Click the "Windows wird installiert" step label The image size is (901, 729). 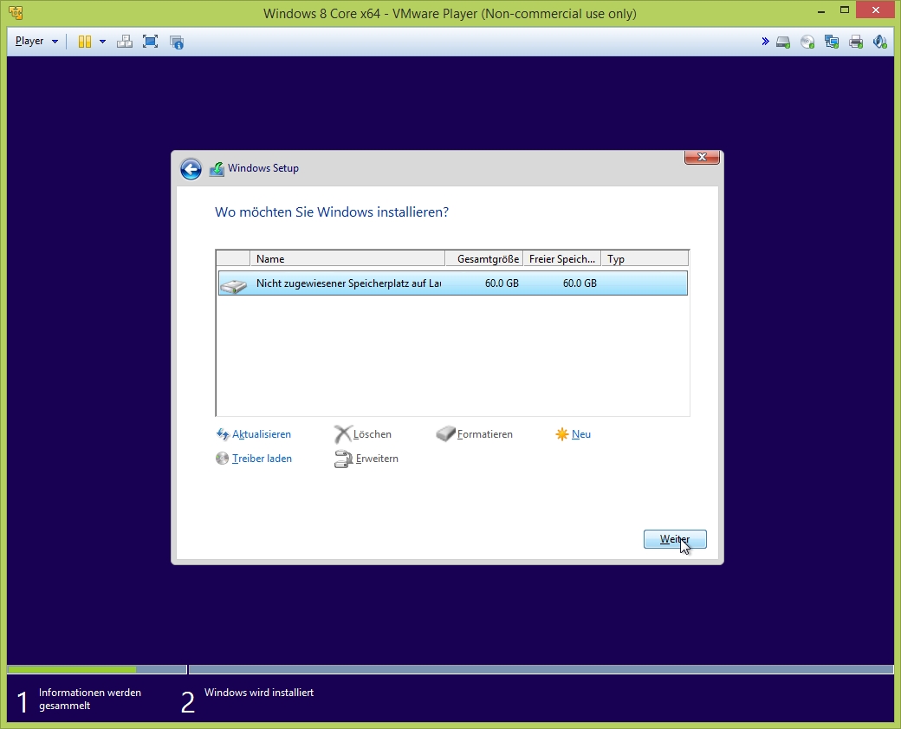pyautogui.click(x=259, y=693)
